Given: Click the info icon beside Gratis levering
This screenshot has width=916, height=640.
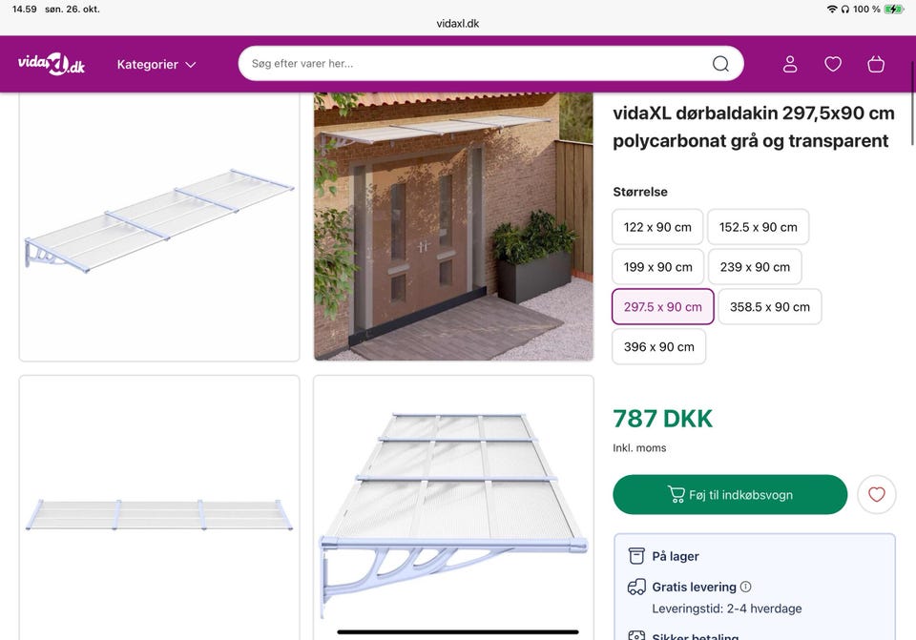Looking at the screenshot, I should 745,587.
